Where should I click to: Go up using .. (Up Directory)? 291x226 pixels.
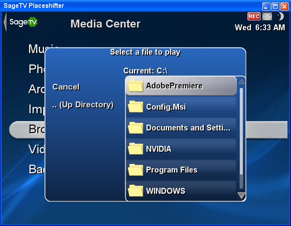pos(83,105)
